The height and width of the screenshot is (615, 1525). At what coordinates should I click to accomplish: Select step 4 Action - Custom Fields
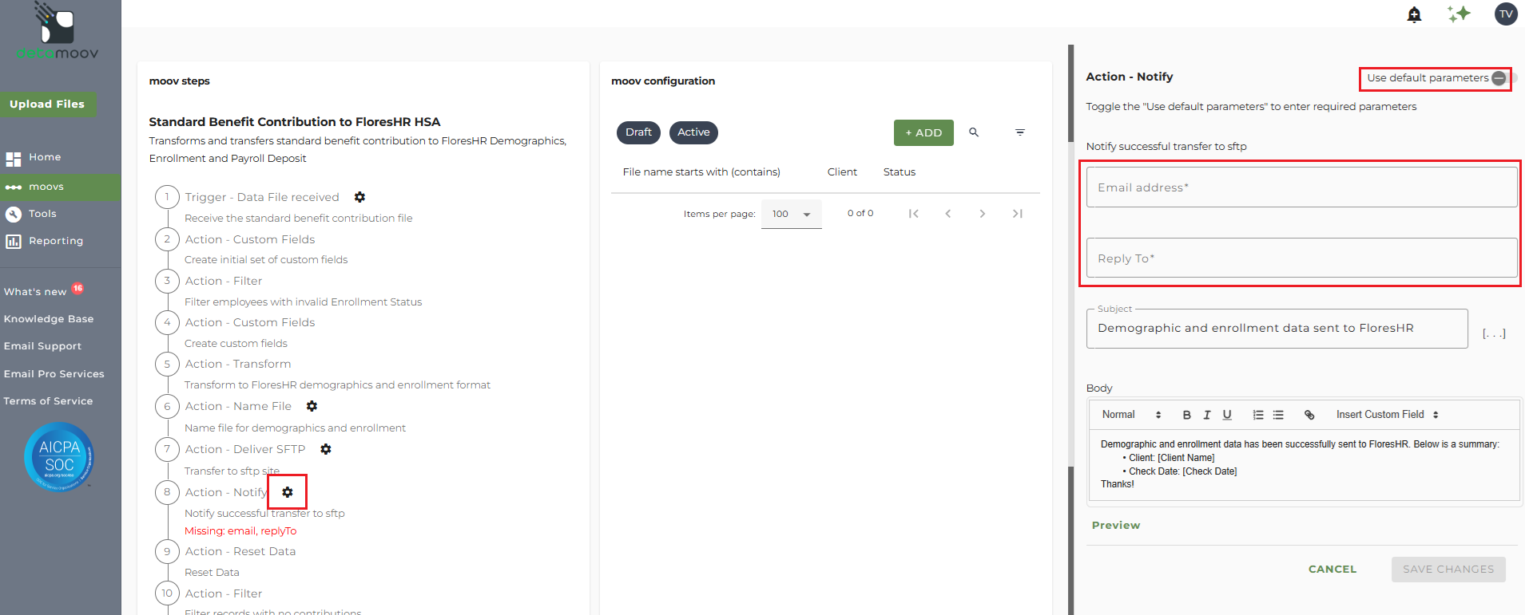(x=250, y=322)
